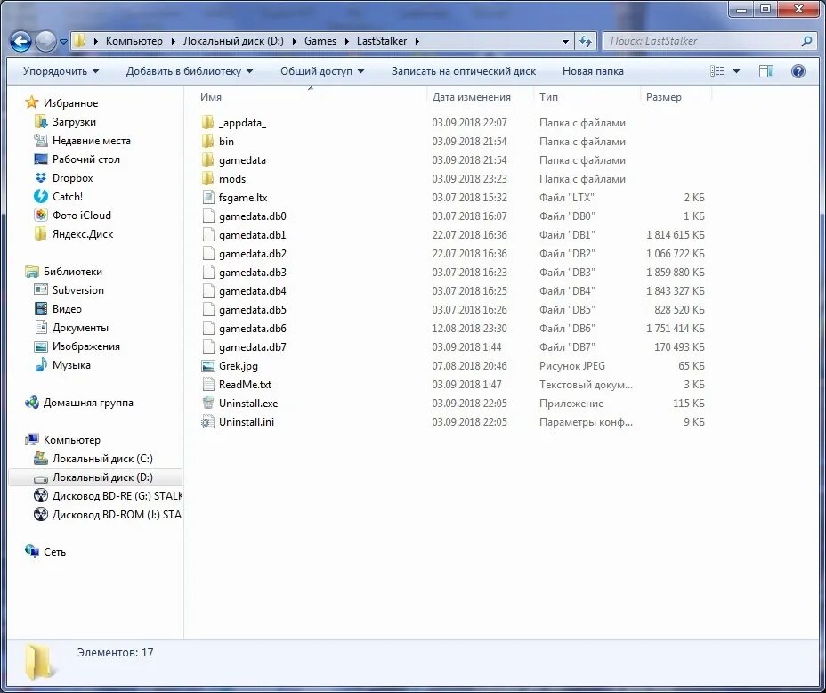826x693 pixels.
Task: Expand the address bar history dropdown
Action: click(x=565, y=41)
